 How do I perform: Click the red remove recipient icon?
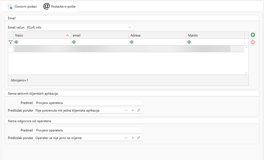coord(253,42)
